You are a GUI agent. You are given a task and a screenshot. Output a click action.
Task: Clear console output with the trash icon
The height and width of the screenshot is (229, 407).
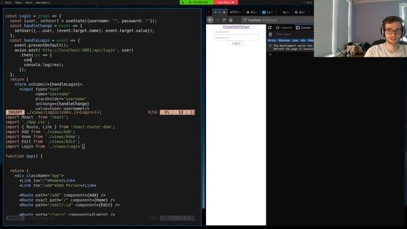(x=270, y=34)
